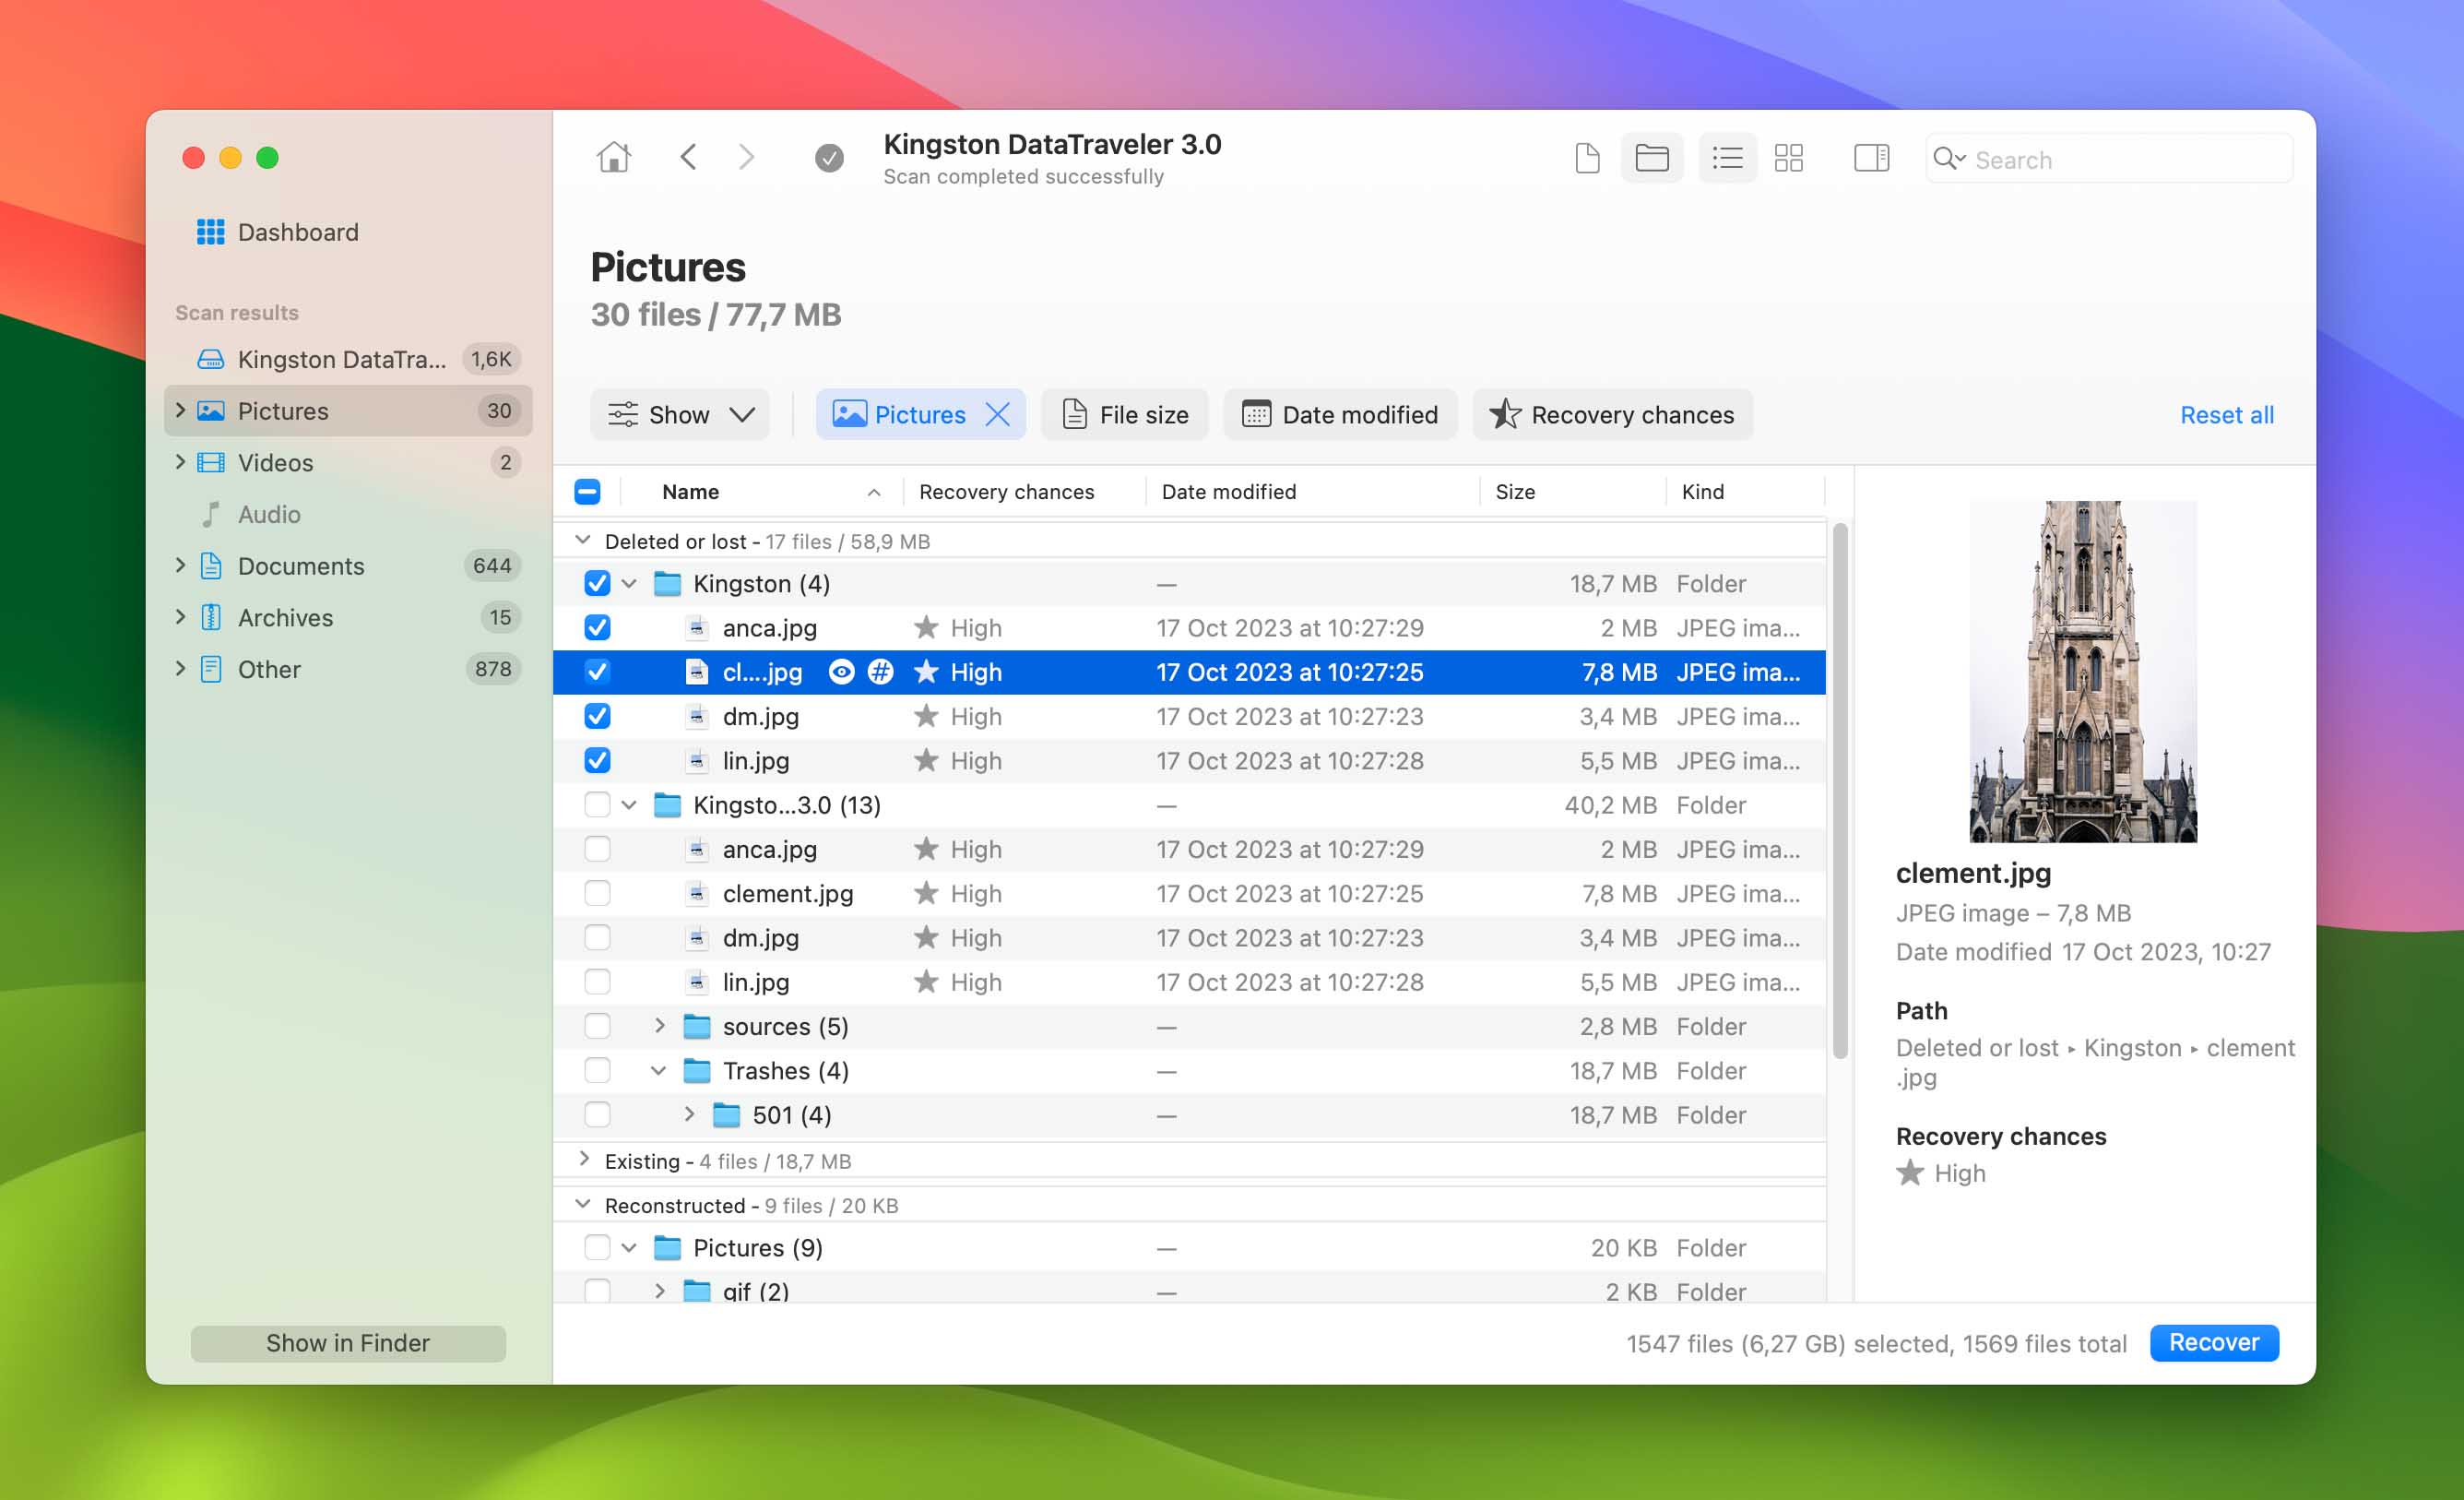Preview cl....jpg with the eye icon
2464x1500 pixels.
click(842, 672)
